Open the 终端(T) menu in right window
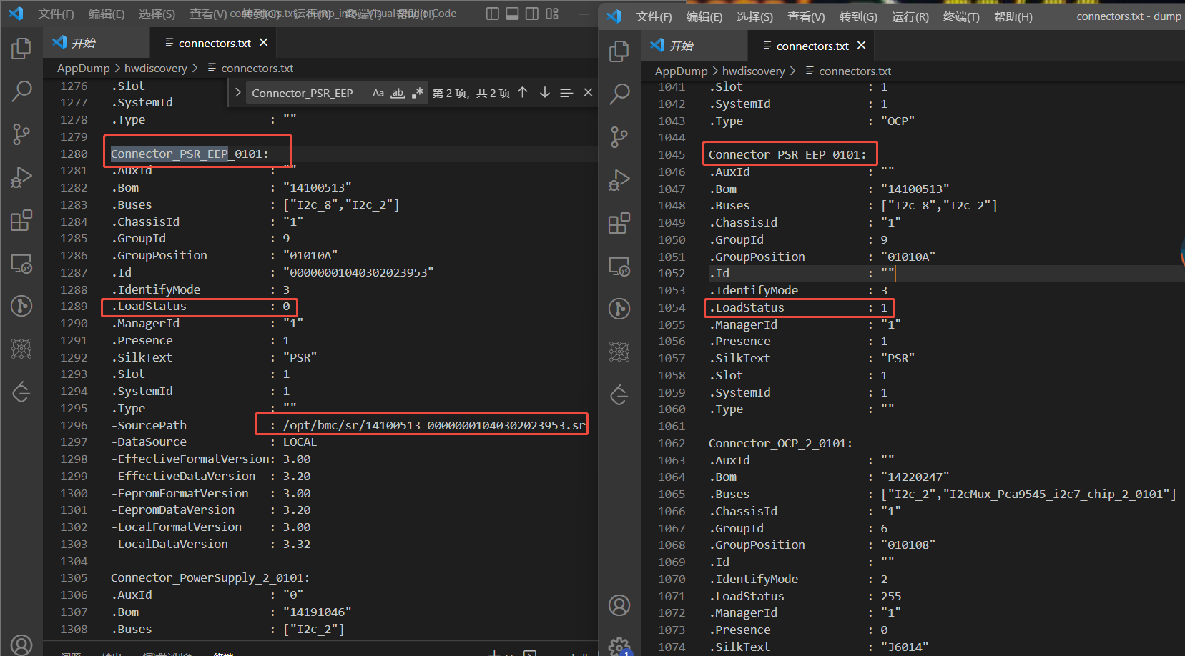1185x656 pixels. [961, 16]
